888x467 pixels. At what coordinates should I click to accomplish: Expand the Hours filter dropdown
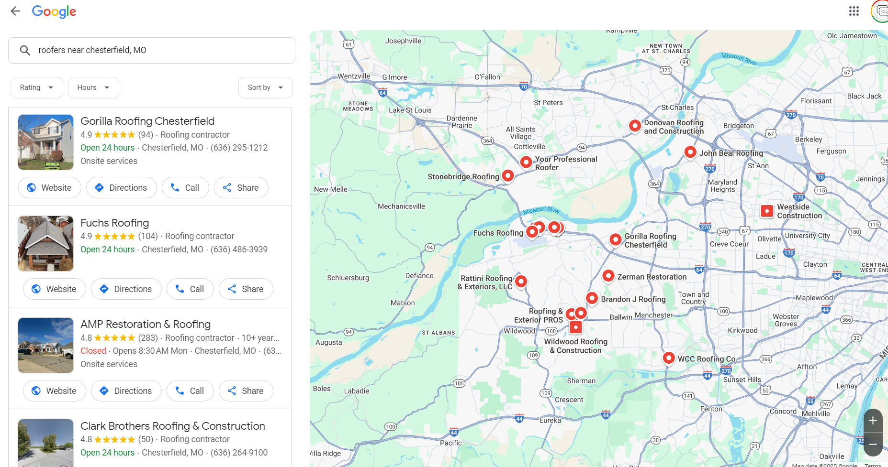[x=93, y=87]
